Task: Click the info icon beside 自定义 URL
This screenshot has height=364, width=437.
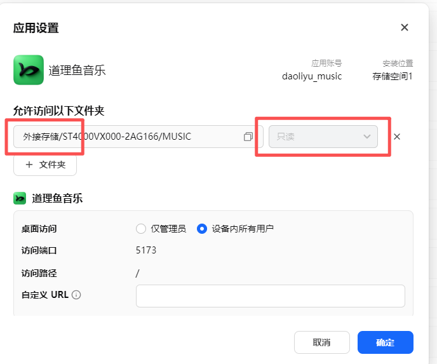Action: tap(76, 295)
